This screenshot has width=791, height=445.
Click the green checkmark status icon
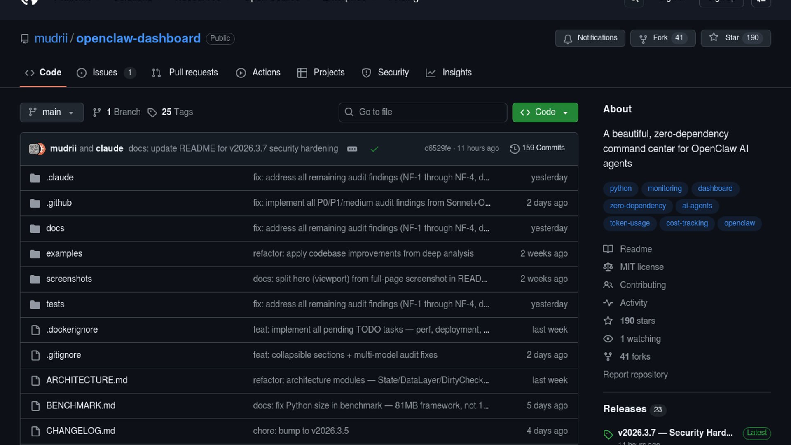point(374,149)
